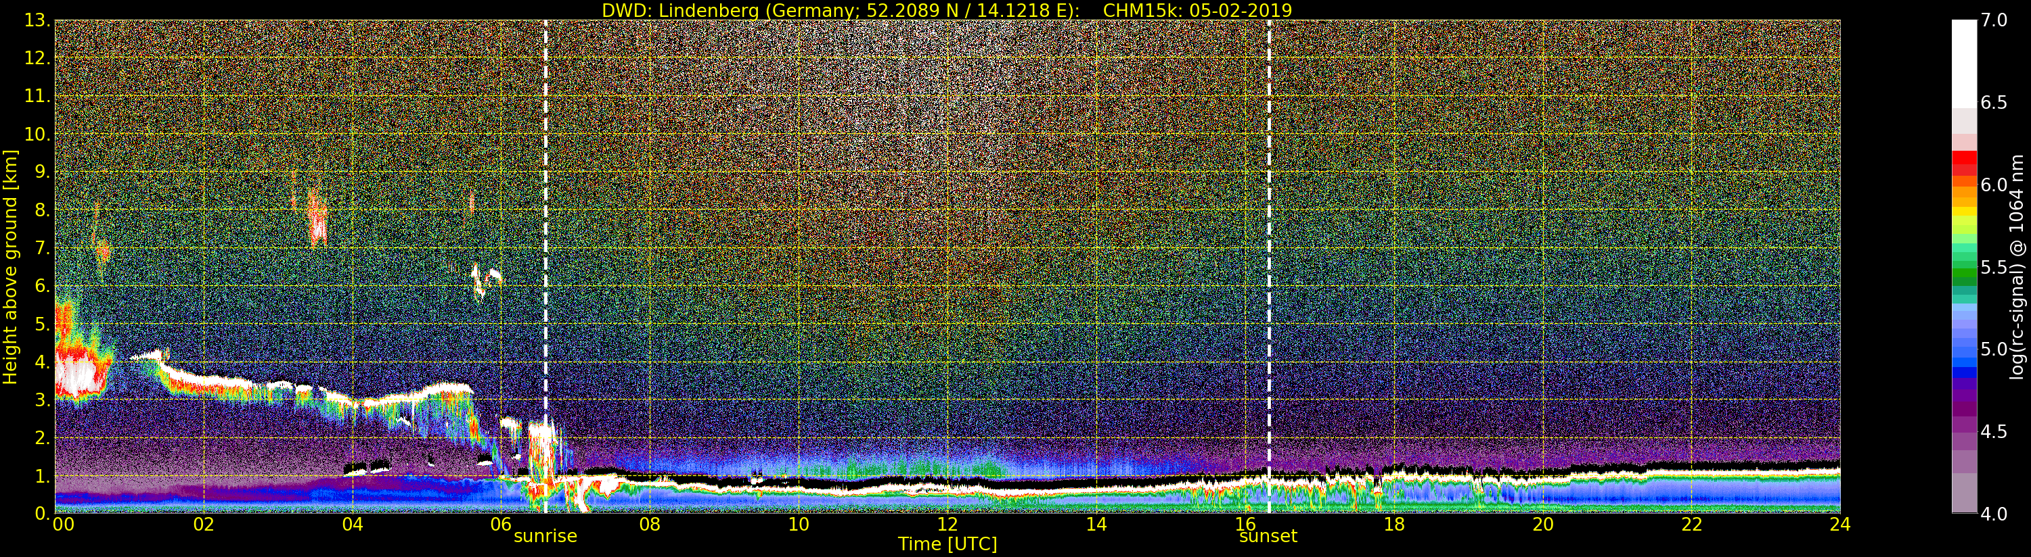Click the white top section of the colorbar
This screenshot has height=557, width=2031.
[1964, 63]
